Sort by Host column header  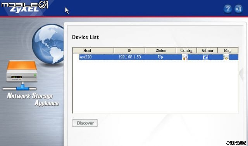(x=93, y=51)
